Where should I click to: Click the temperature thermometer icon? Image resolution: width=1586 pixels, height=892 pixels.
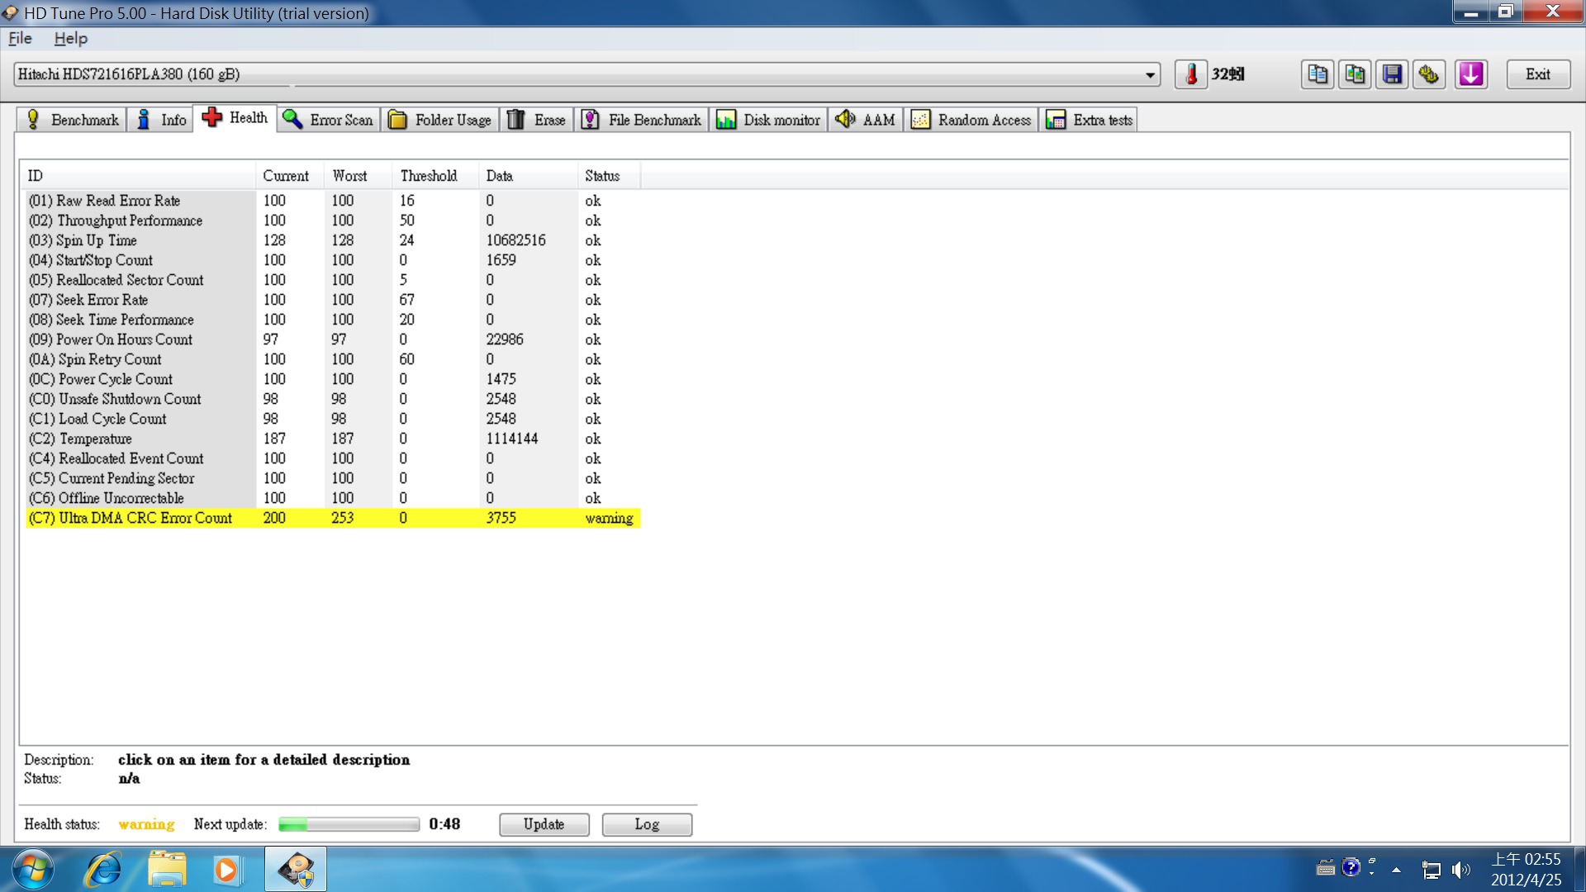(x=1191, y=74)
